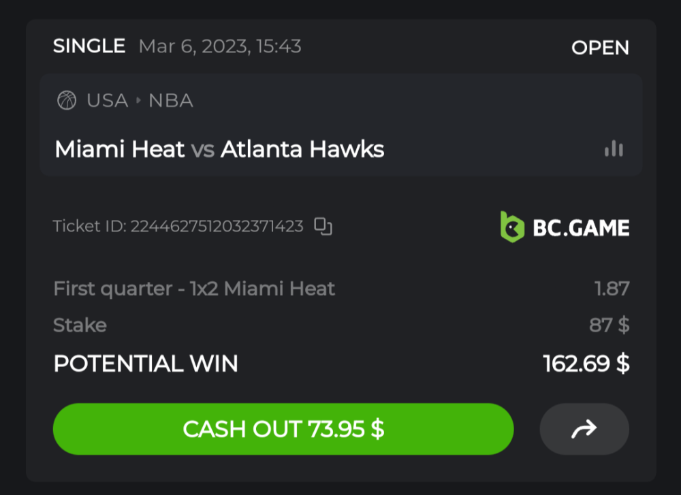This screenshot has height=495, width=681.
Task: Click the SINGLE bet type label
Action: [x=89, y=46]
